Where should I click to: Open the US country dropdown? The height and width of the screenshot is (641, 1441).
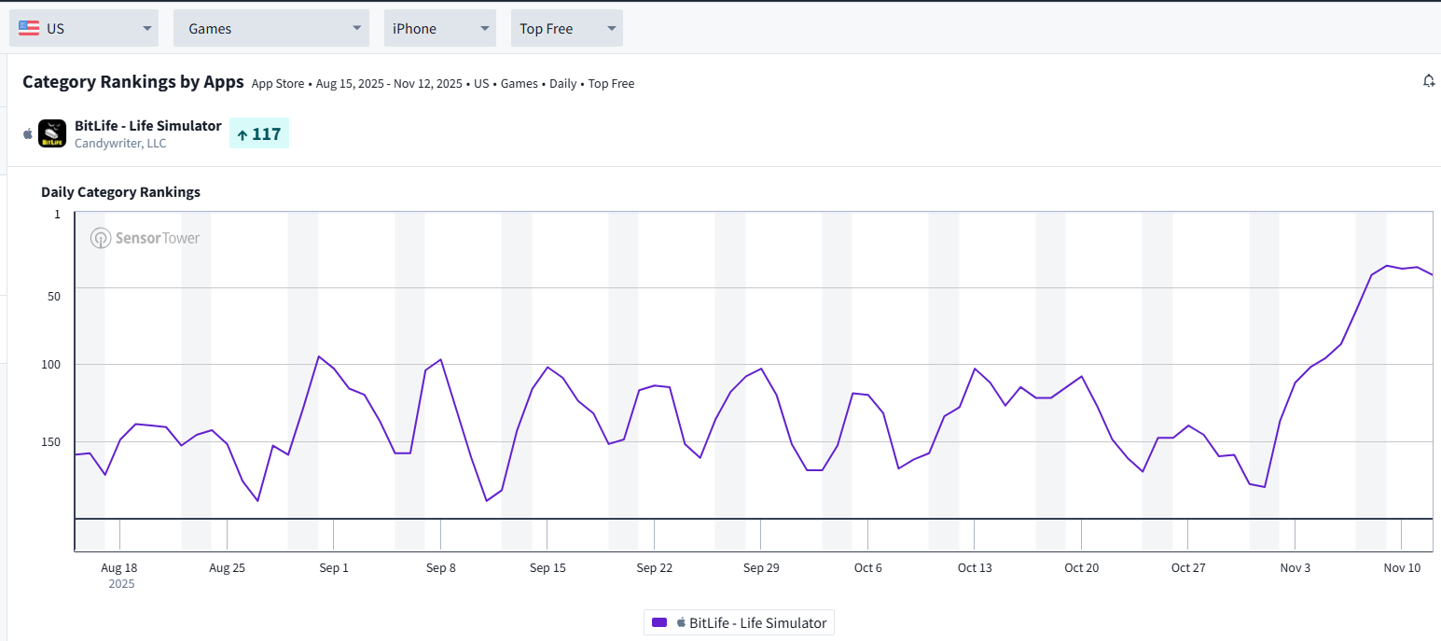pos(84,28)
